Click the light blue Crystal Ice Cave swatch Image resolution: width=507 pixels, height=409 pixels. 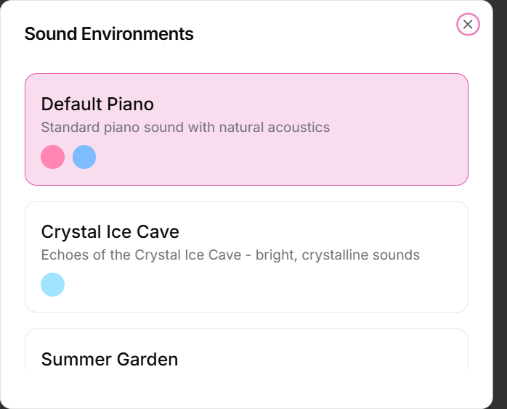tap(53, 284)
